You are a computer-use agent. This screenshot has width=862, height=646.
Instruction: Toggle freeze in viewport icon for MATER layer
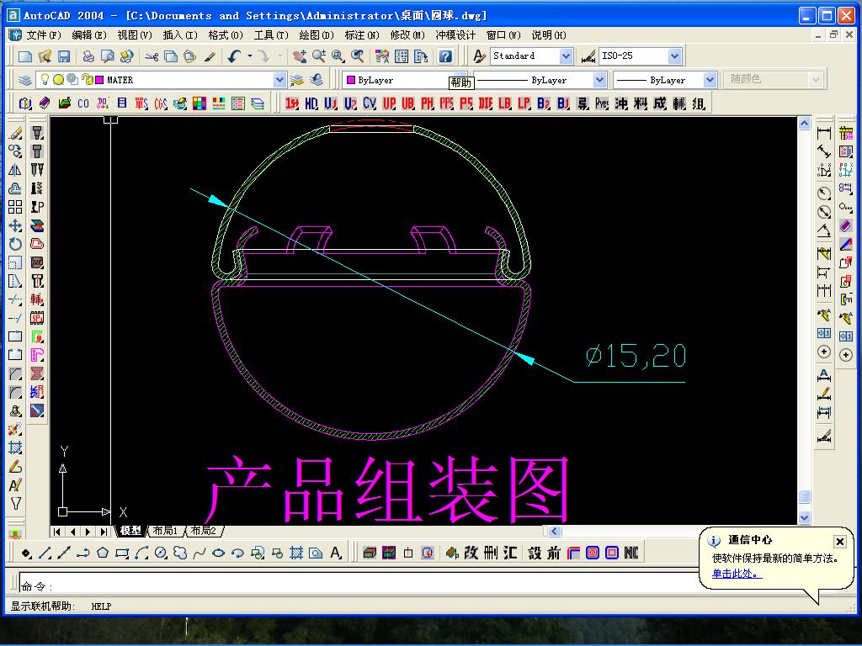(x=72, y=80)
